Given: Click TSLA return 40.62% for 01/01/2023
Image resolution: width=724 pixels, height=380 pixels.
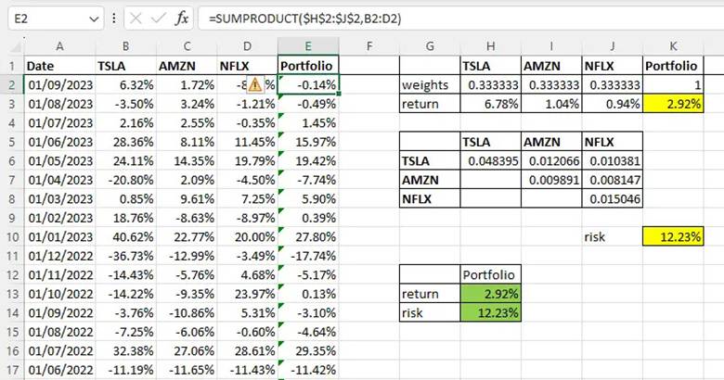Looking at the screenshot, I should coord(123,236).
